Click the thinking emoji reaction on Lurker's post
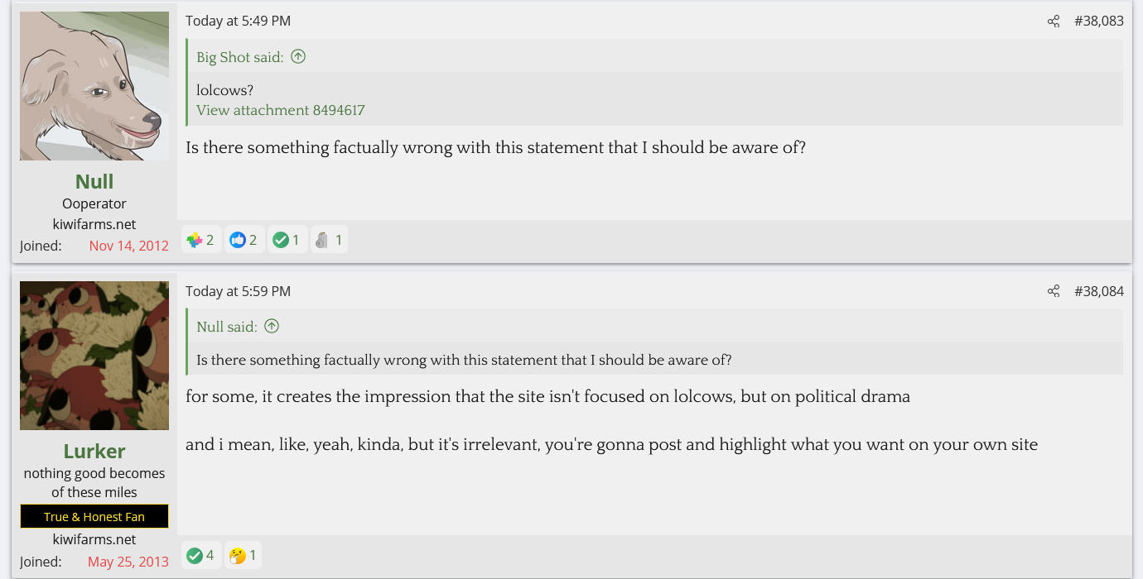Viewport: 1143px width, 579px height. pyautogui.click(x=238, y=555)
